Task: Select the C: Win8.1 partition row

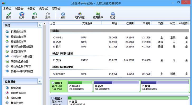Action: 120,38
